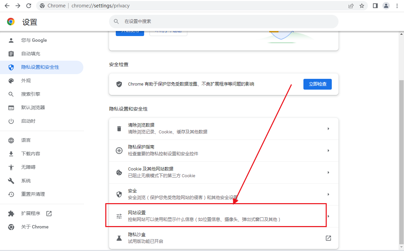The width and height of the screenshot is (404, 251).
Task: Click the address bar URL
Action: coord(101,6)
